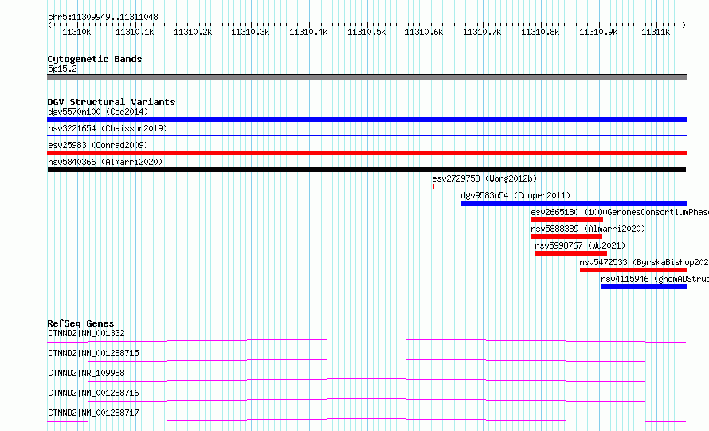Click the CTNND2|NM_001288717 gene label
The width and height of the screenshot is (709, 431).
point(93,413)
